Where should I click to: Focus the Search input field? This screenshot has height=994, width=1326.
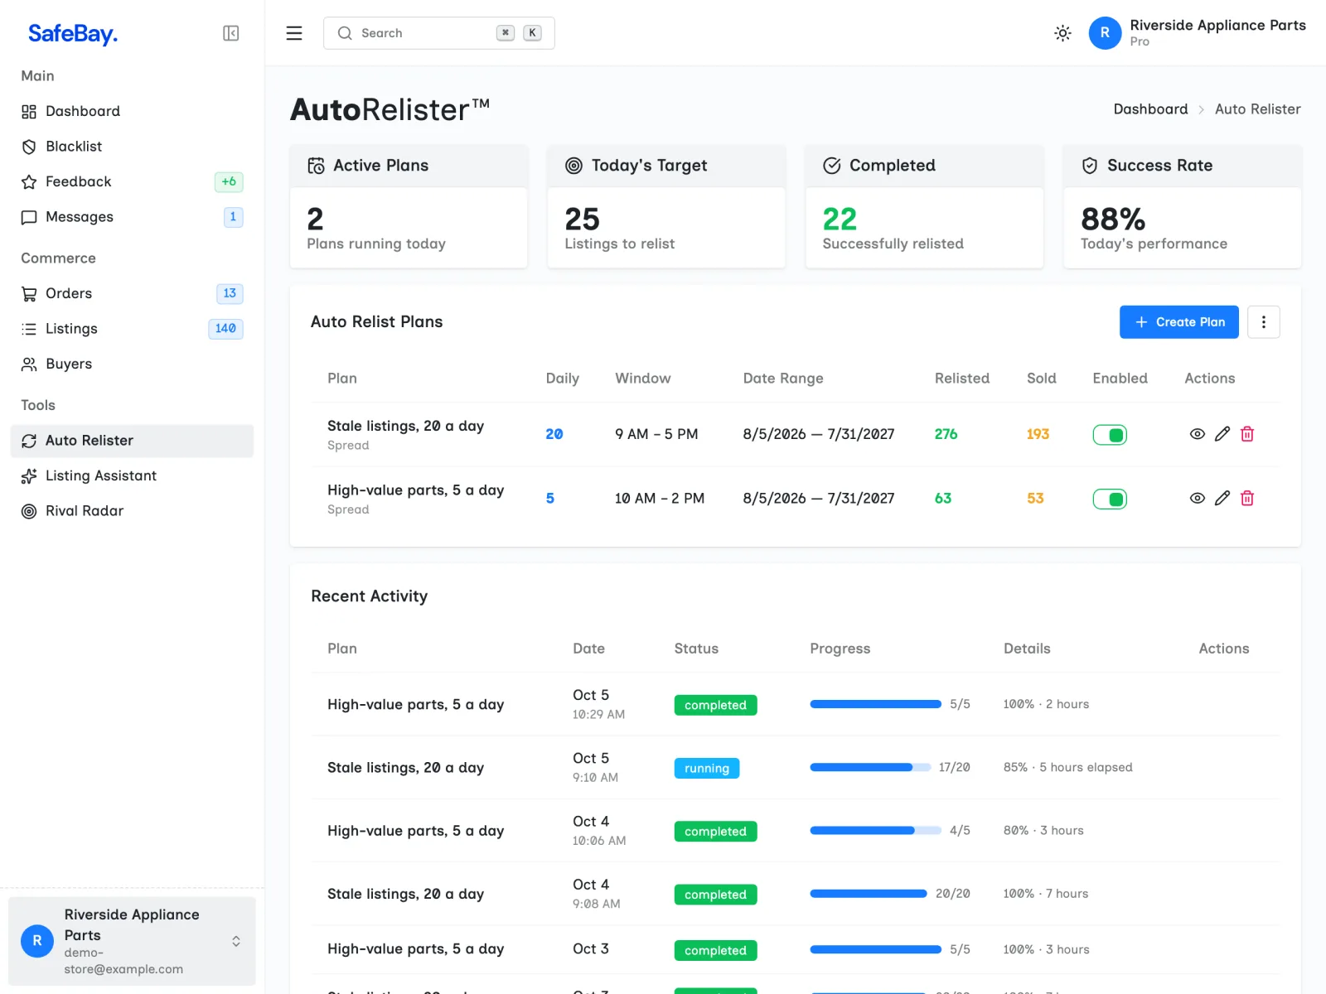[439, 33]
